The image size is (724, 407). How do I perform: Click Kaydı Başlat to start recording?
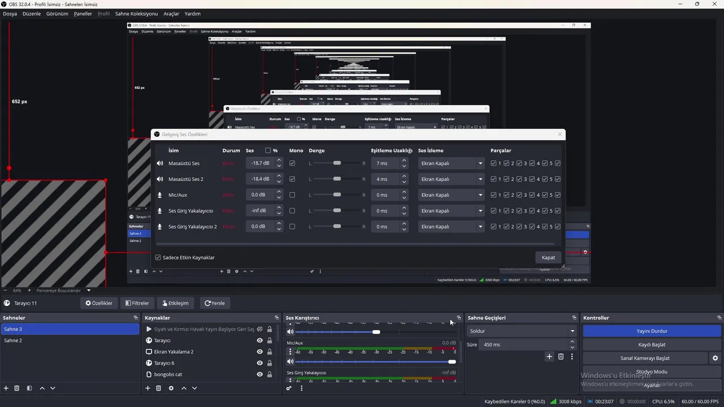click(652, 345)
